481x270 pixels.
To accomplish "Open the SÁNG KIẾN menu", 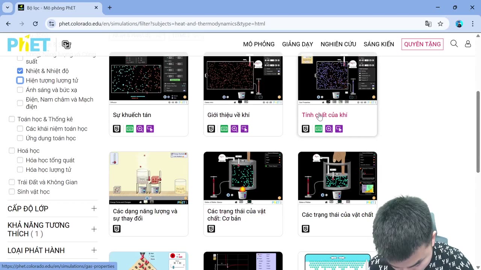I will [x=379, y=44].
